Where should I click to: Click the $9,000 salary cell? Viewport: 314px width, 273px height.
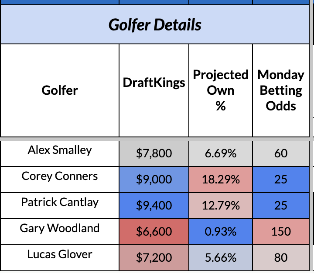[154, 180]
